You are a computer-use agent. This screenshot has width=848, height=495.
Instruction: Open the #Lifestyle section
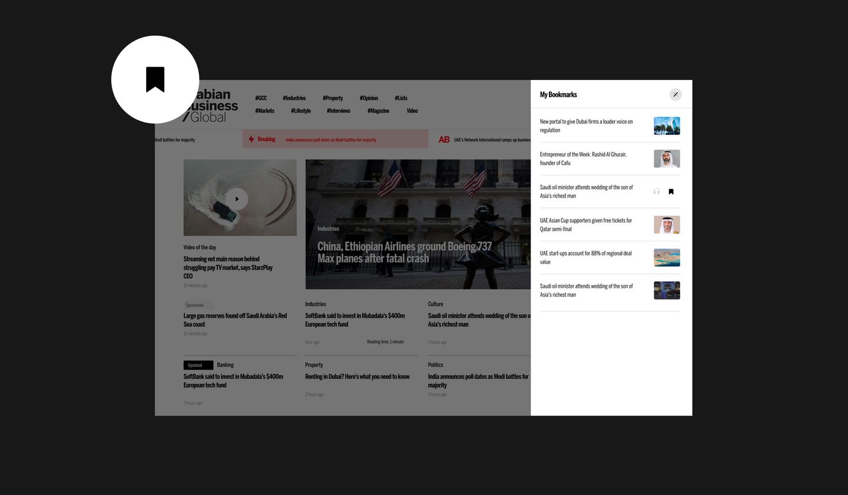[x=300, y=111]
